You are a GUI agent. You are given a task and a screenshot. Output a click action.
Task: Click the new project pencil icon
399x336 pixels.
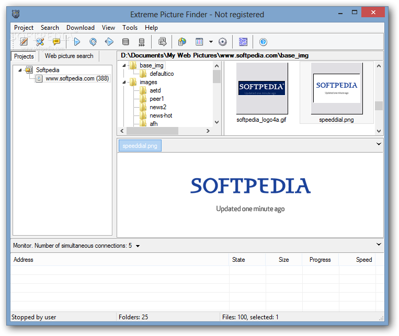(x=24, y=42)
